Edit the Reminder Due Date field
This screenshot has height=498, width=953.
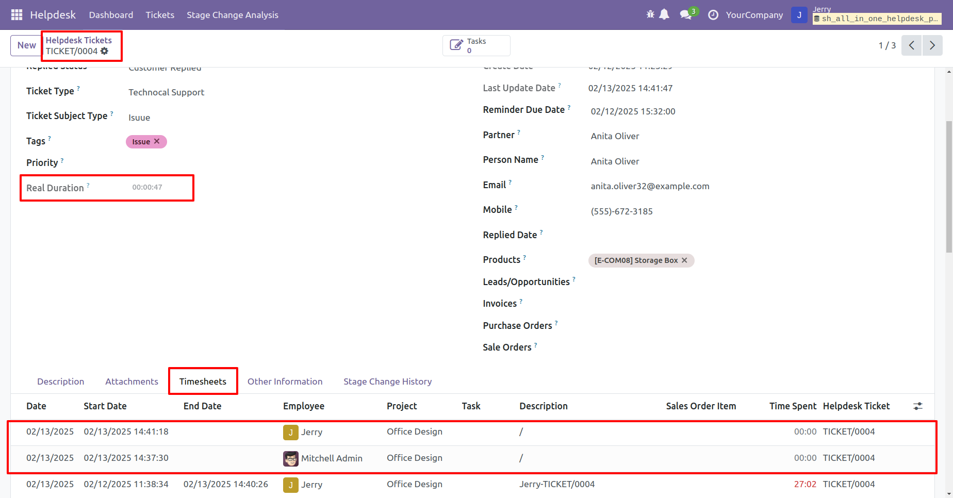633,111
